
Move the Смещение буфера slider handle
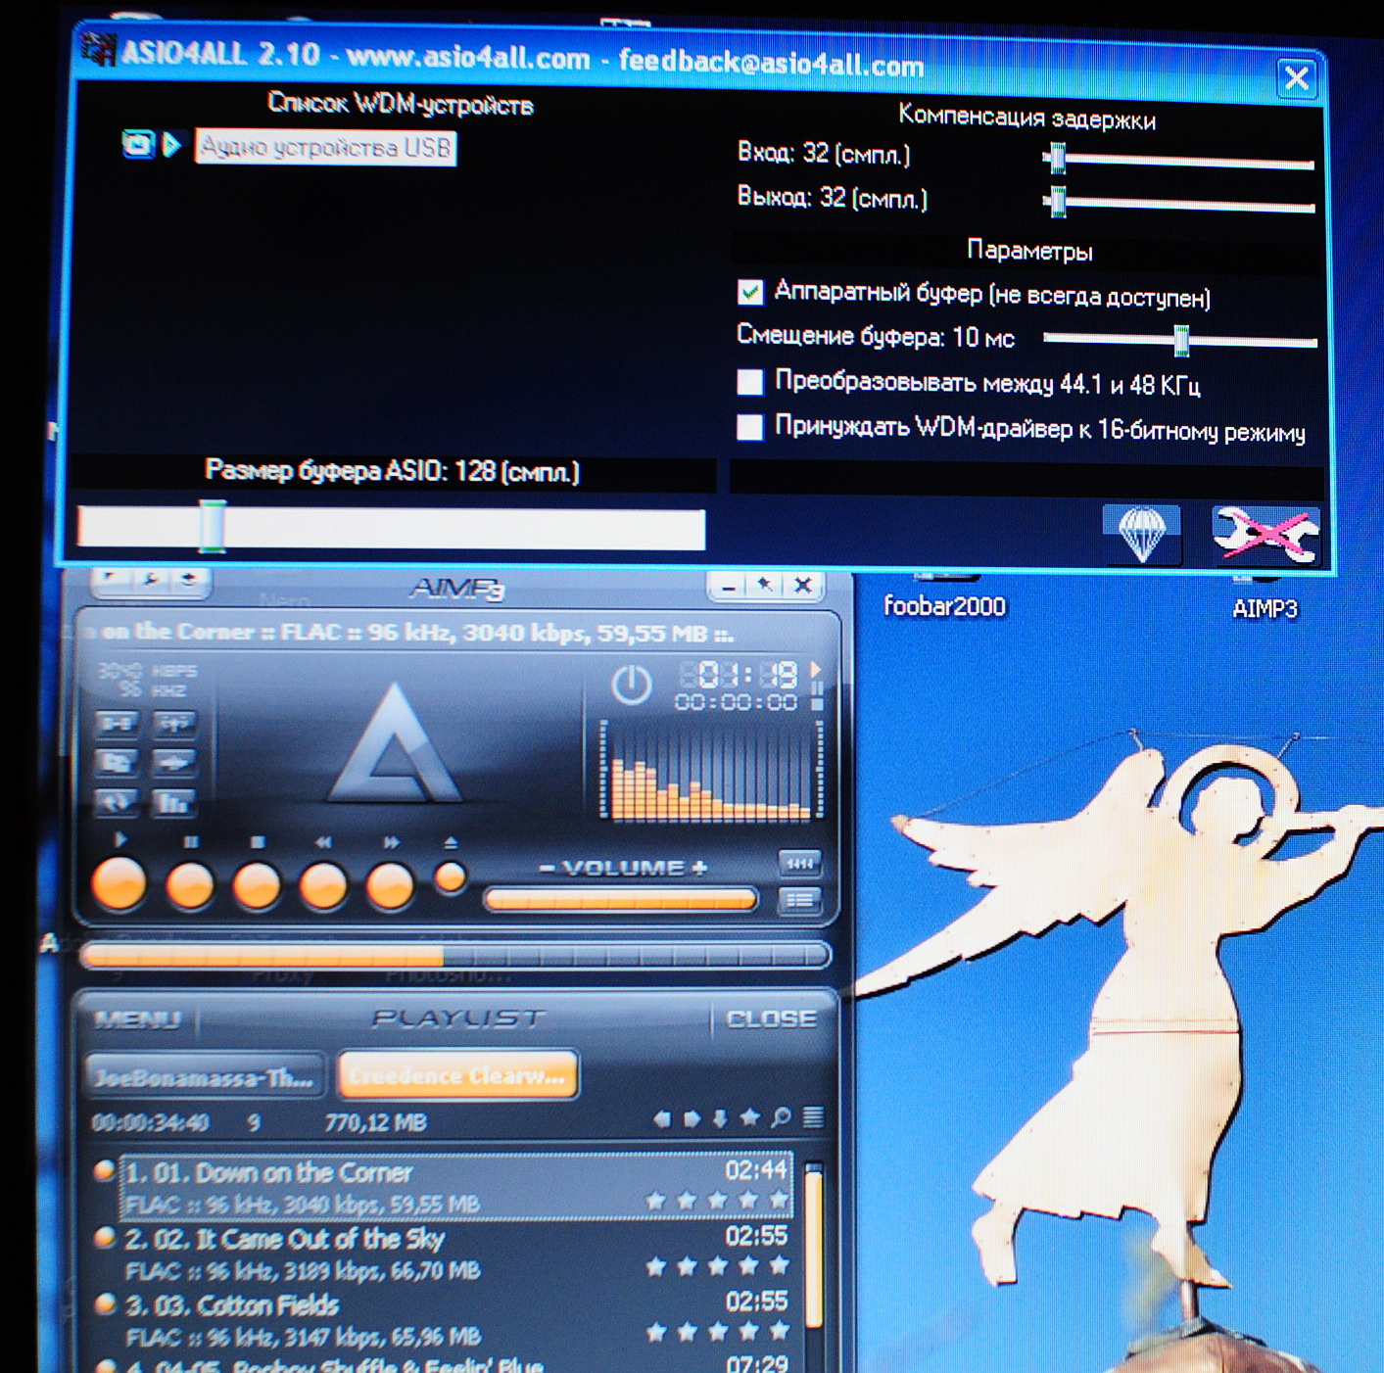coord(1181,340)
